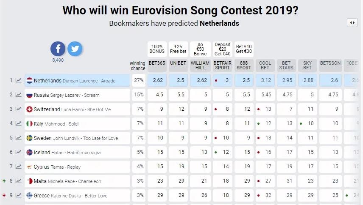Viewport: 363px width, 205px height.
Task: Click the Unibet odds 2.5 for Netherlands
Action: coord(179,80)
